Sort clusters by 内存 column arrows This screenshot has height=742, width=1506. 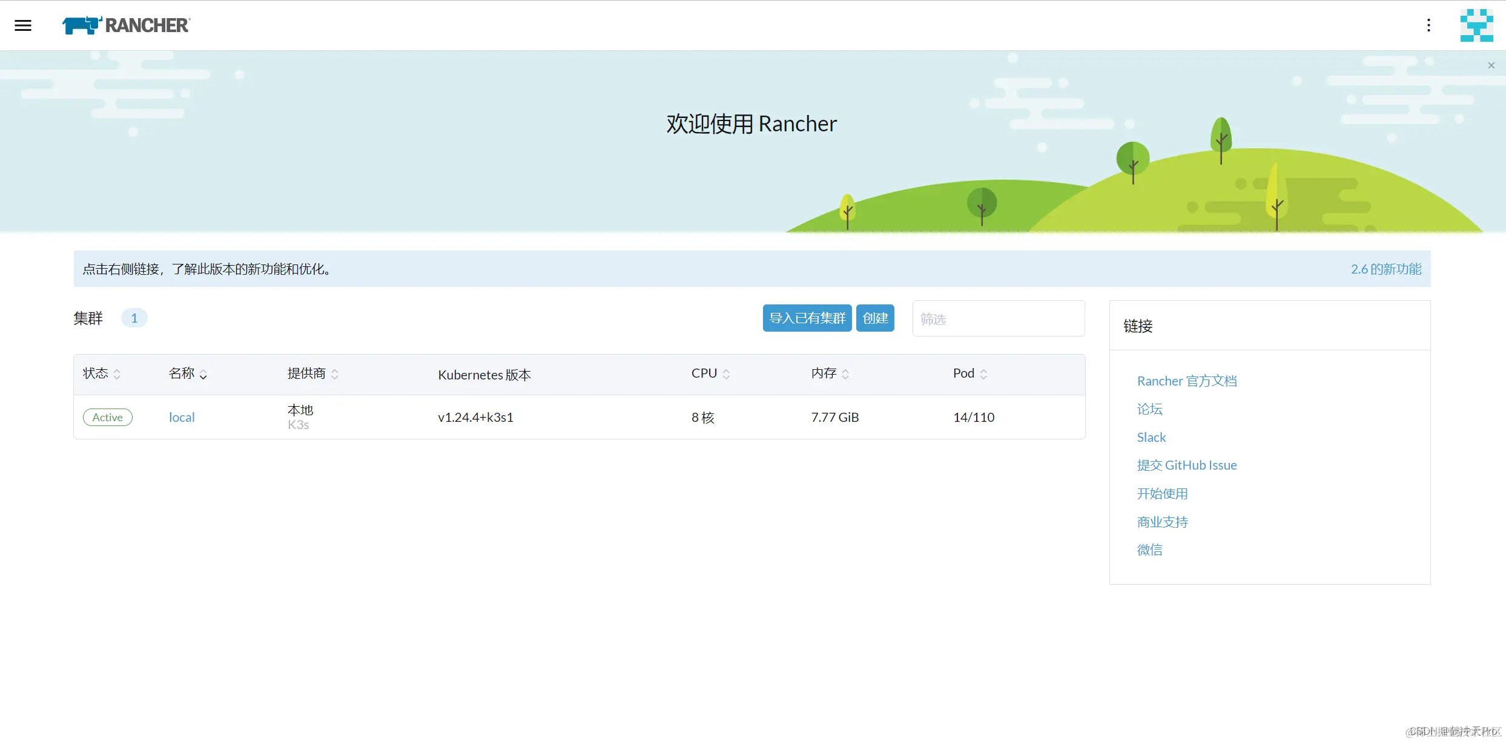(x=845, y=375)
